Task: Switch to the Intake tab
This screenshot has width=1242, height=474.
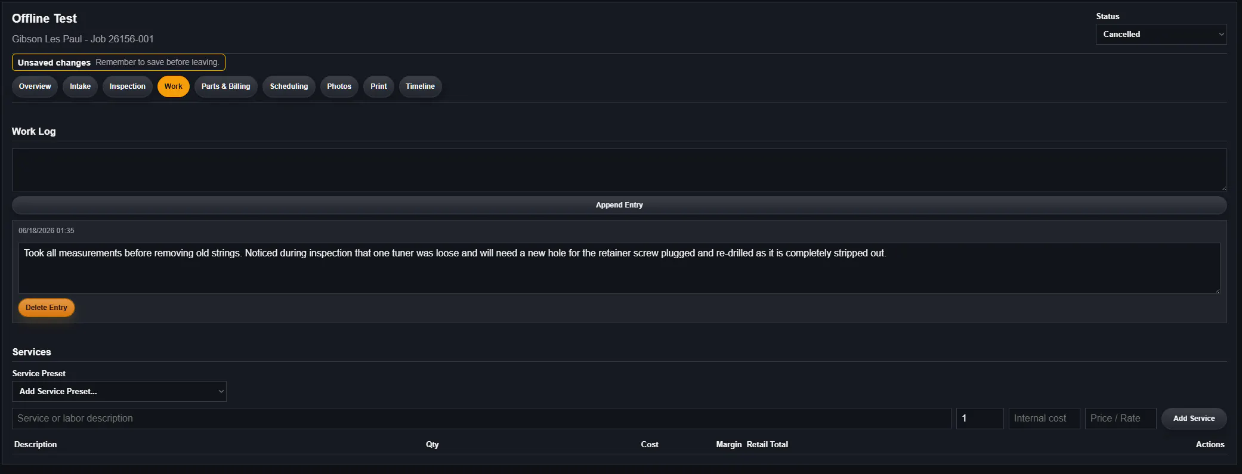Action: click(80, 86)
